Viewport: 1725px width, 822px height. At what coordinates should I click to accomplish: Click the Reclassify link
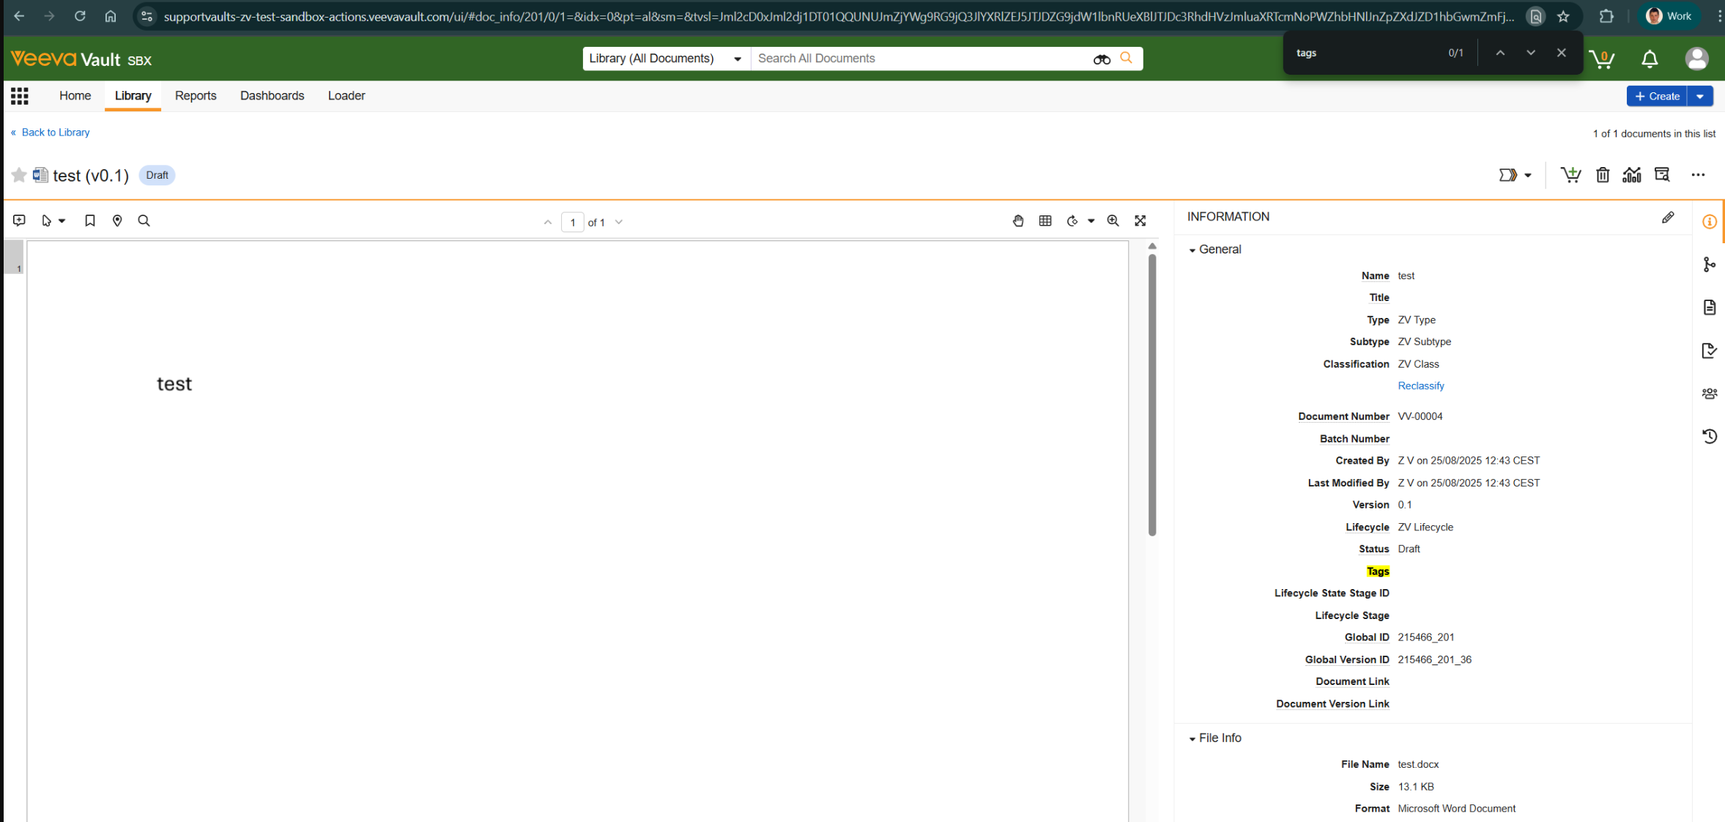[1420, 385]
